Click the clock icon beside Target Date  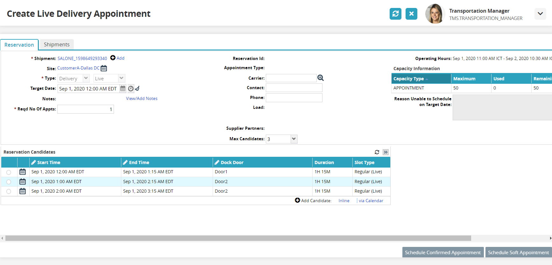[x=131, y=89]
